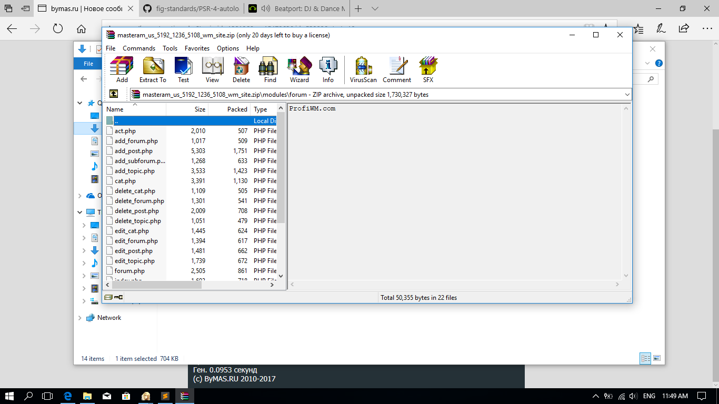
Task: Go up one folder level icon
Action: (x=114, y=94)
